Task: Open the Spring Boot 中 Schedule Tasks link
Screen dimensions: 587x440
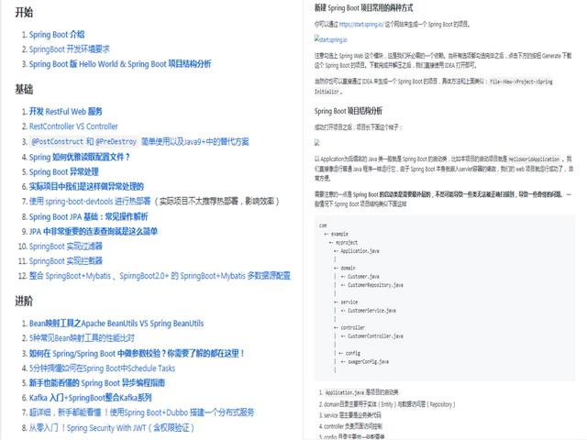Action: [102, 368]
